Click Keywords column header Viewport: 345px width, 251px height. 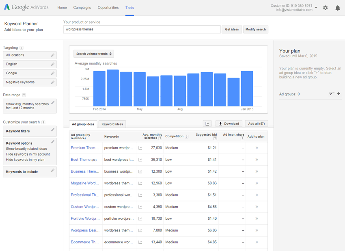(112, 136)
